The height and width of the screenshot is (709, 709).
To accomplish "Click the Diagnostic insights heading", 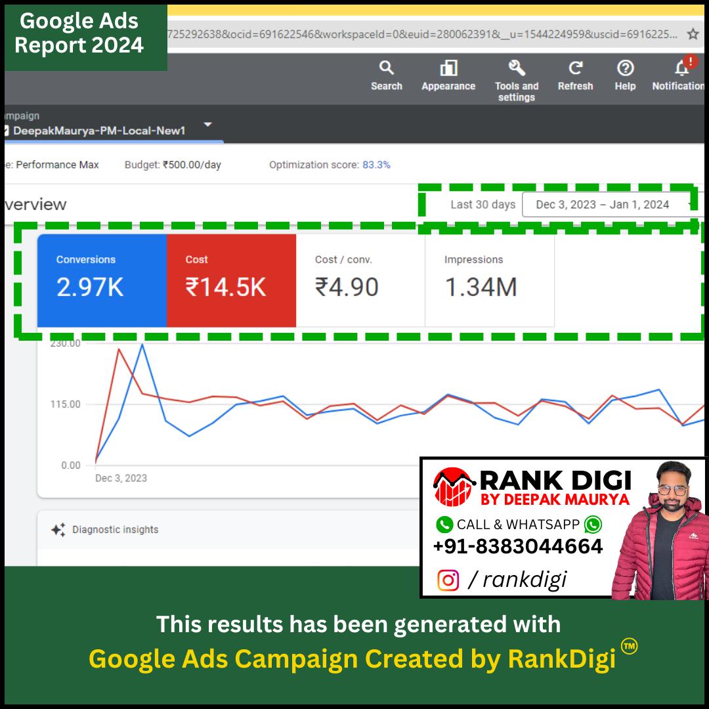I will click(x=116, y=530).
